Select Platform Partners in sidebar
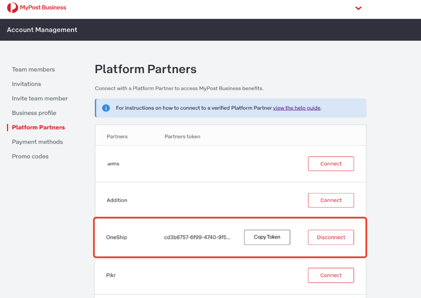 point(38,127)
